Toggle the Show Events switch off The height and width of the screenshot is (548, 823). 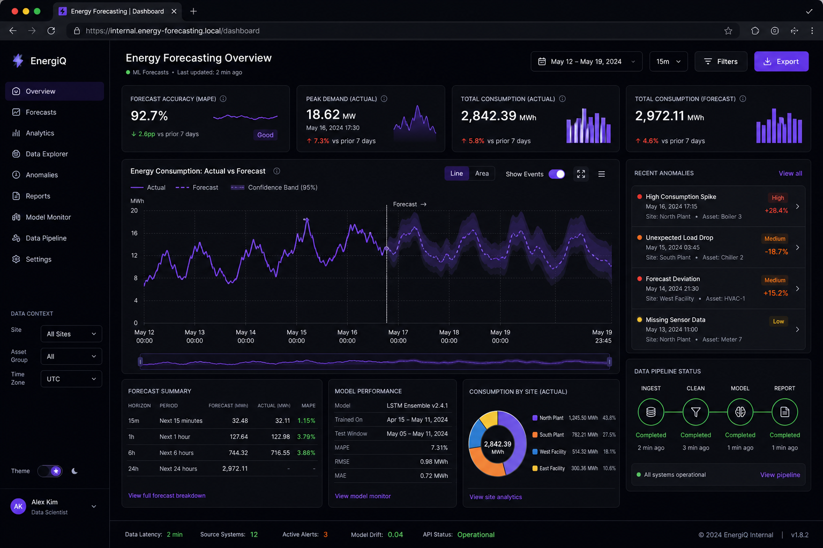click(x=557, y=174)
